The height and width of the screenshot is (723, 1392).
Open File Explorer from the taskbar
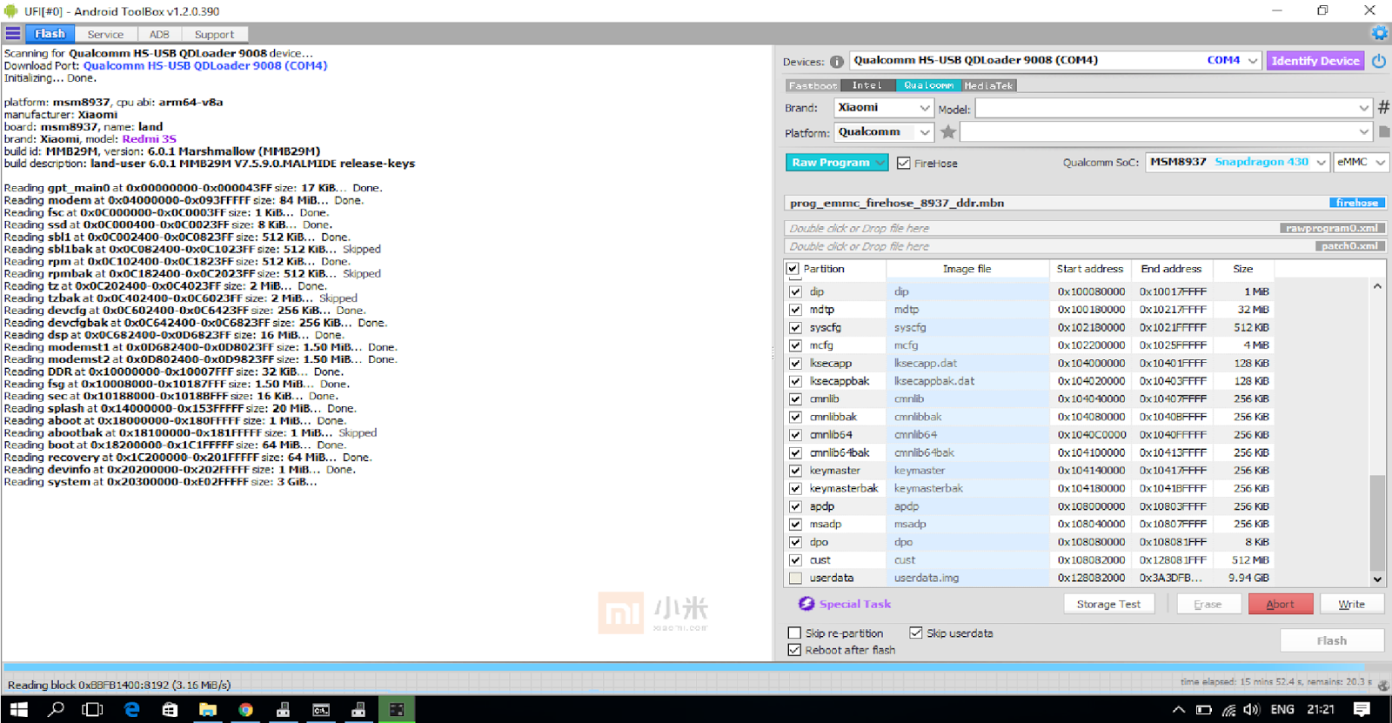[207, 710]
